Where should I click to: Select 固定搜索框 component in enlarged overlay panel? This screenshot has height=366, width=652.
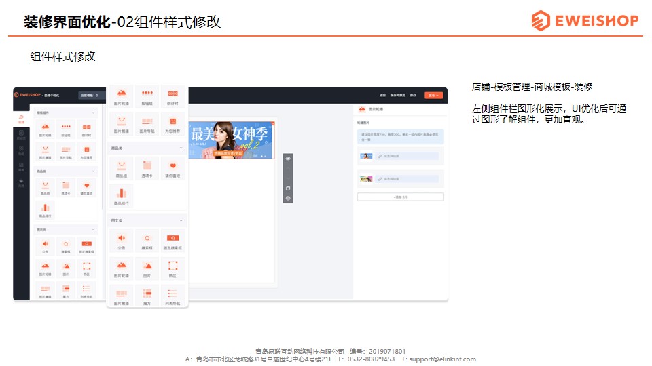pos(173,241)
